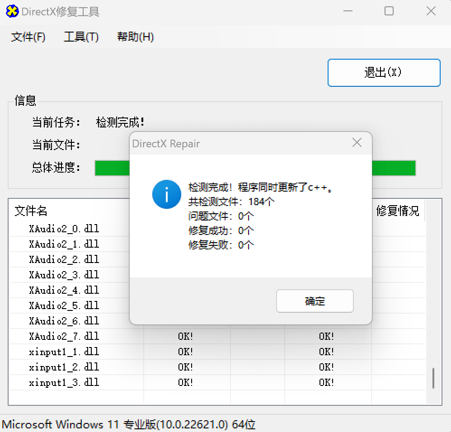Maximize the DirectX修复工具 window
The width and height of the screenshot is (451, 432).
389,11
